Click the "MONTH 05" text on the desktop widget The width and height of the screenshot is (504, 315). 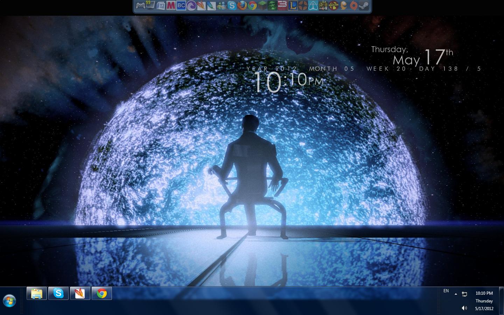332,69
